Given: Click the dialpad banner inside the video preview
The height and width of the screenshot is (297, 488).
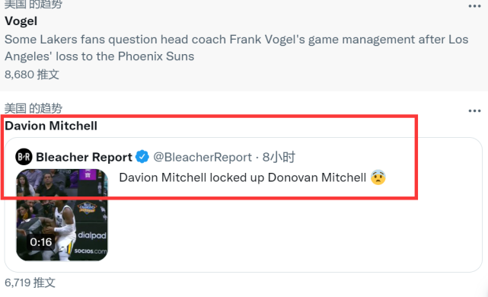Looking at the screenshot, I should (x=92, y=235).
